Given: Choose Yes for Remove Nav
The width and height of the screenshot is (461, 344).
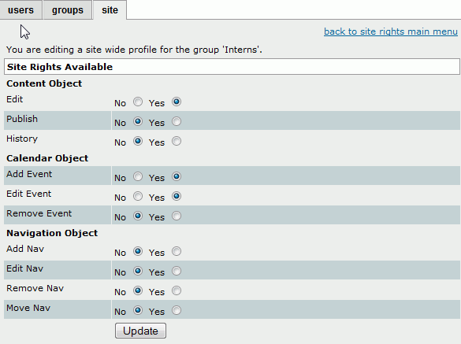Looking at the screenshot, I should [177, 290].
